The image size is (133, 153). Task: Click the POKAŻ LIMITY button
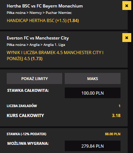34,79
